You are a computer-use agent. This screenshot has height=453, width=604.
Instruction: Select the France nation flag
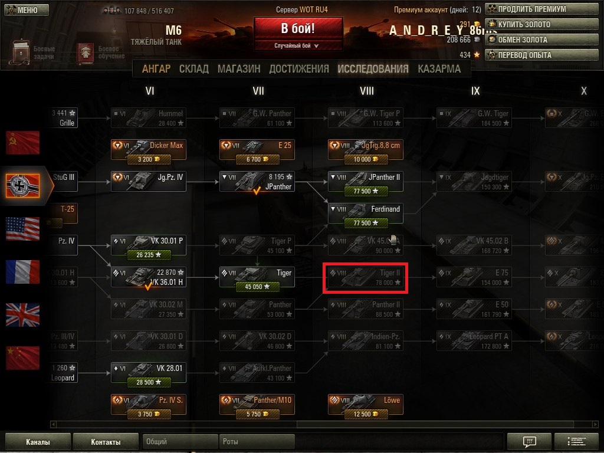tap(23, 271)
